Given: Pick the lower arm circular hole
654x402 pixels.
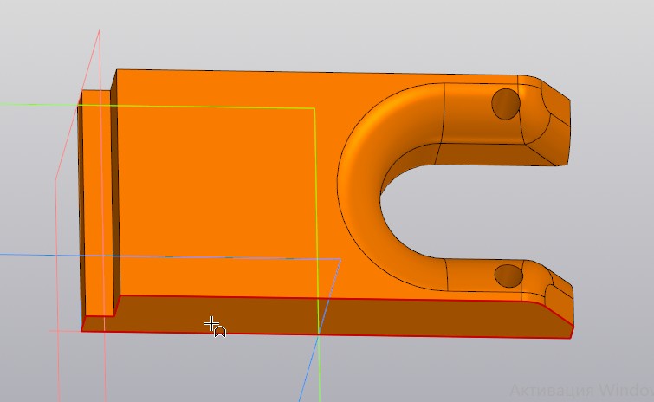Looking at the screenshot, I should pyautogui.click(x=508, y=276).
